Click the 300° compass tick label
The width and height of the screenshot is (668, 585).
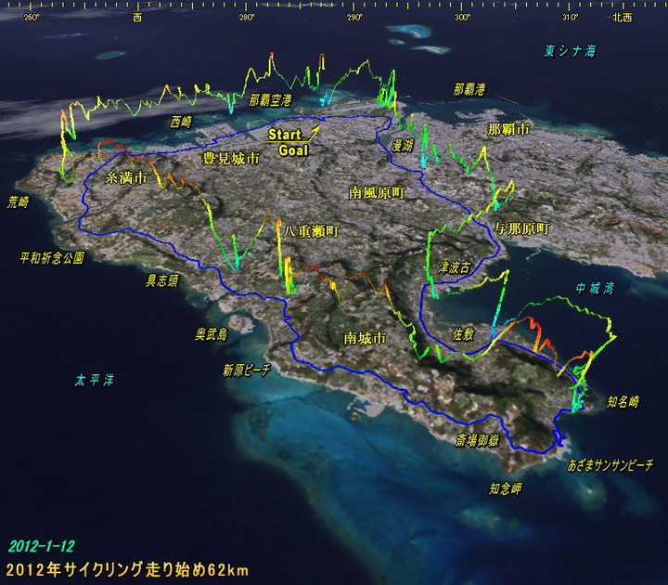pyautogui.click(x=463, y=18)
